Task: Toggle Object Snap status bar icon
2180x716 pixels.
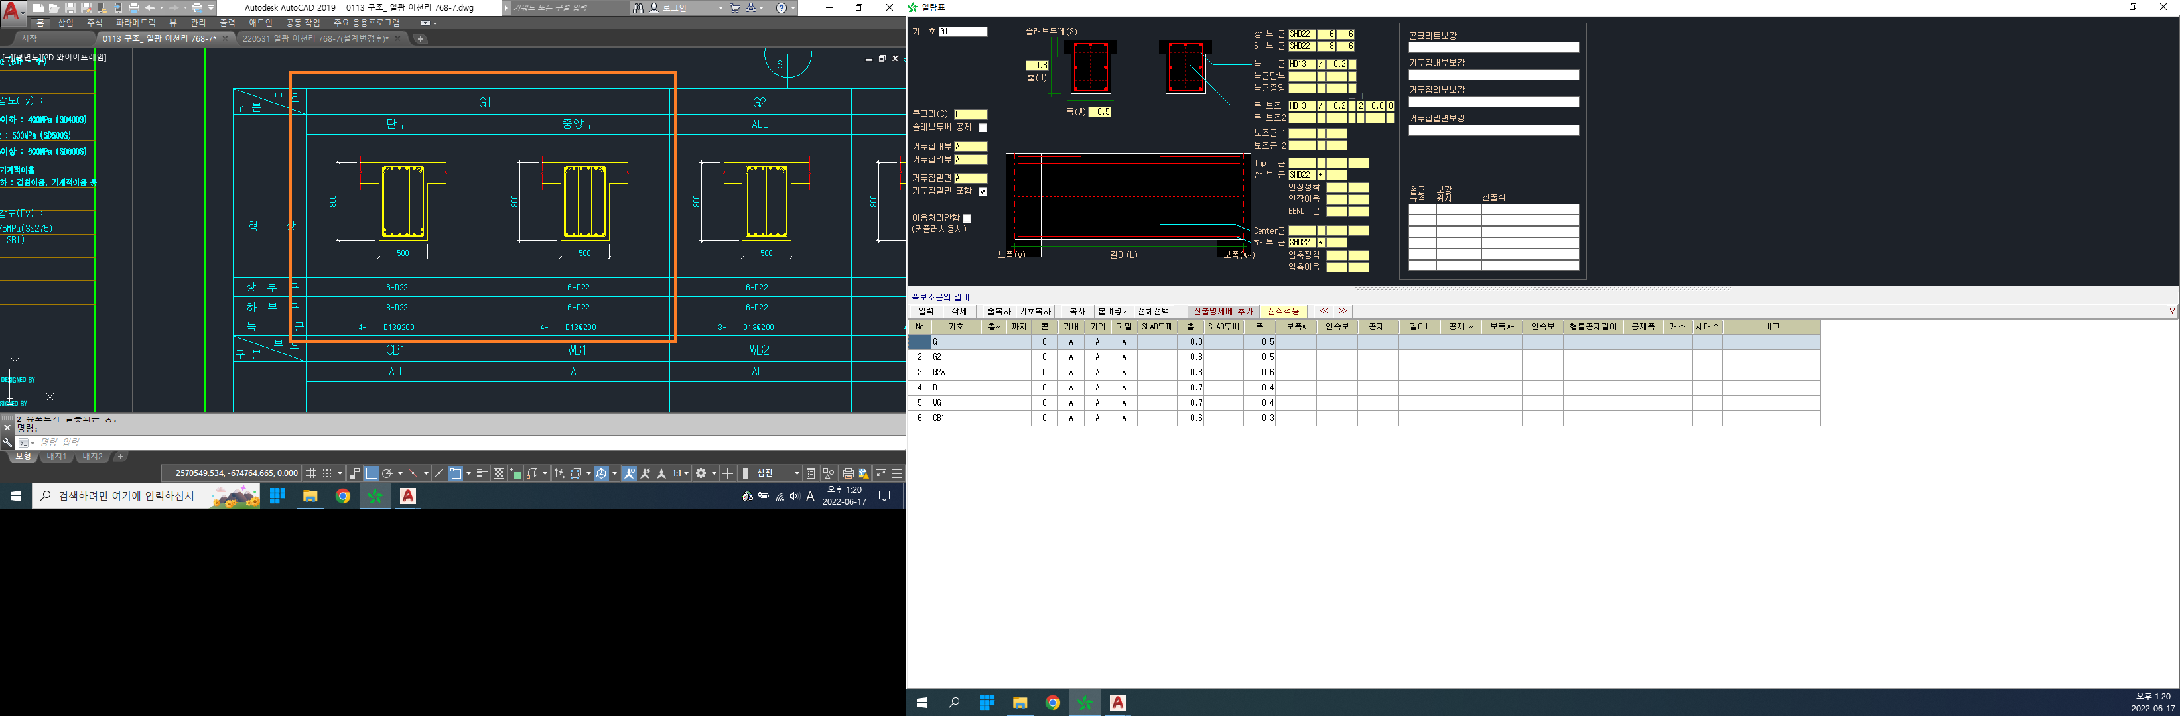Action: [x=455, y=473]
